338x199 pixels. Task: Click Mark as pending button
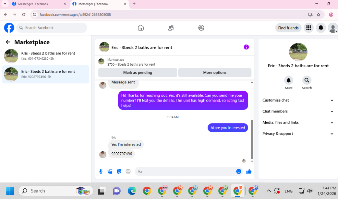[x=137, y=72]
